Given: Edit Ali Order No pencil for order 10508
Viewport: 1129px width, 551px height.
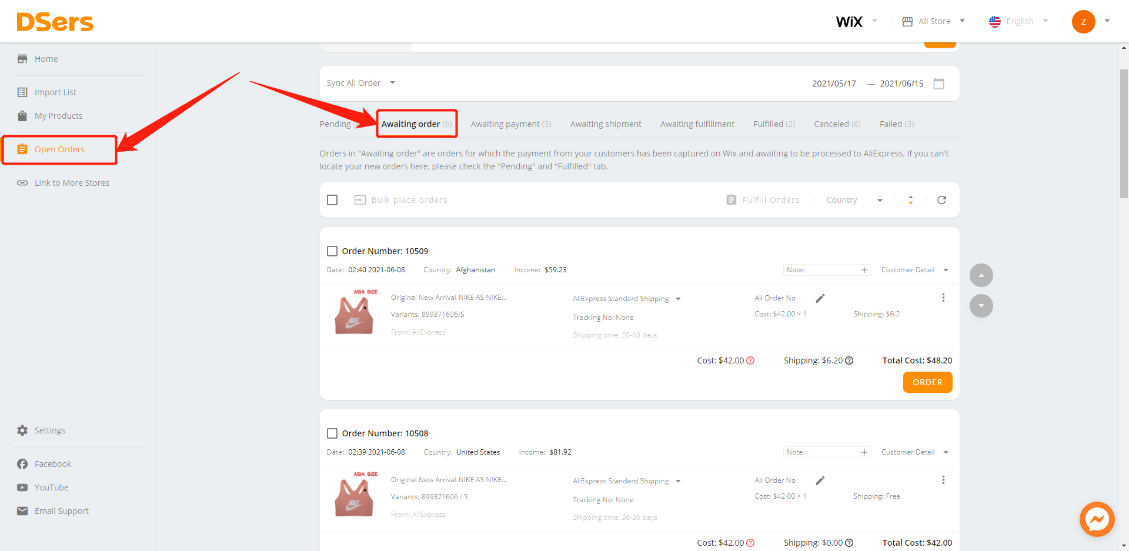Looking at the screenshot, I should (x=820, y=480).
